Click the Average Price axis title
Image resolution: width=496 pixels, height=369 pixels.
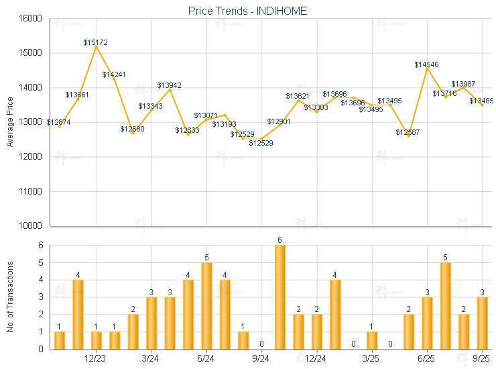[x=10, y=122]
